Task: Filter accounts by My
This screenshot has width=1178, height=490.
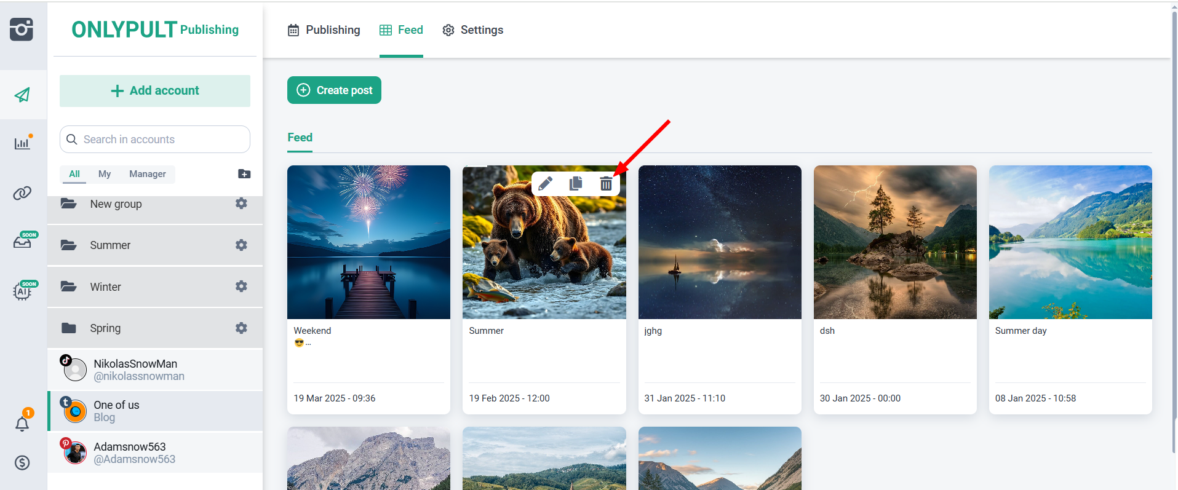Action: (105, 174)
